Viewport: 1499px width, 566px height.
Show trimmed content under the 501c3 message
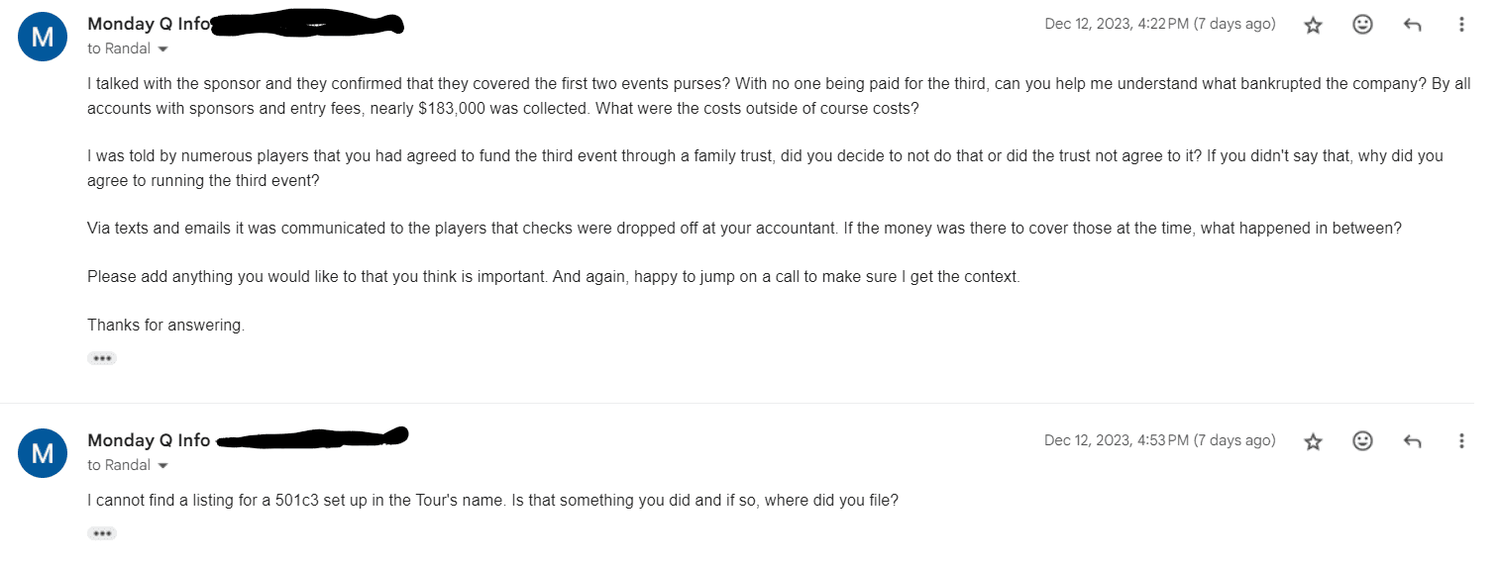[102, 533]
